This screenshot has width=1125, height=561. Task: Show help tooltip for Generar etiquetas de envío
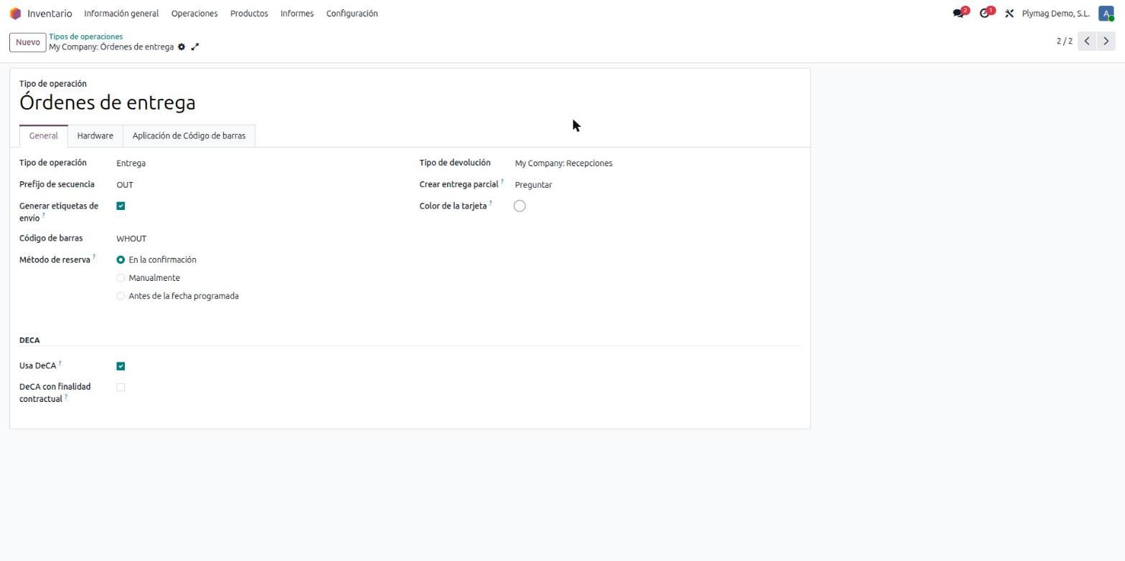[43, 216]
